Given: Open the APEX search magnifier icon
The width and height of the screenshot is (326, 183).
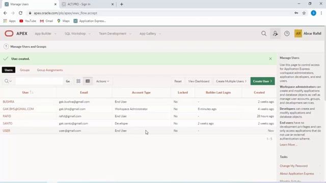Looking at the screenshot, I should (264, 34).
